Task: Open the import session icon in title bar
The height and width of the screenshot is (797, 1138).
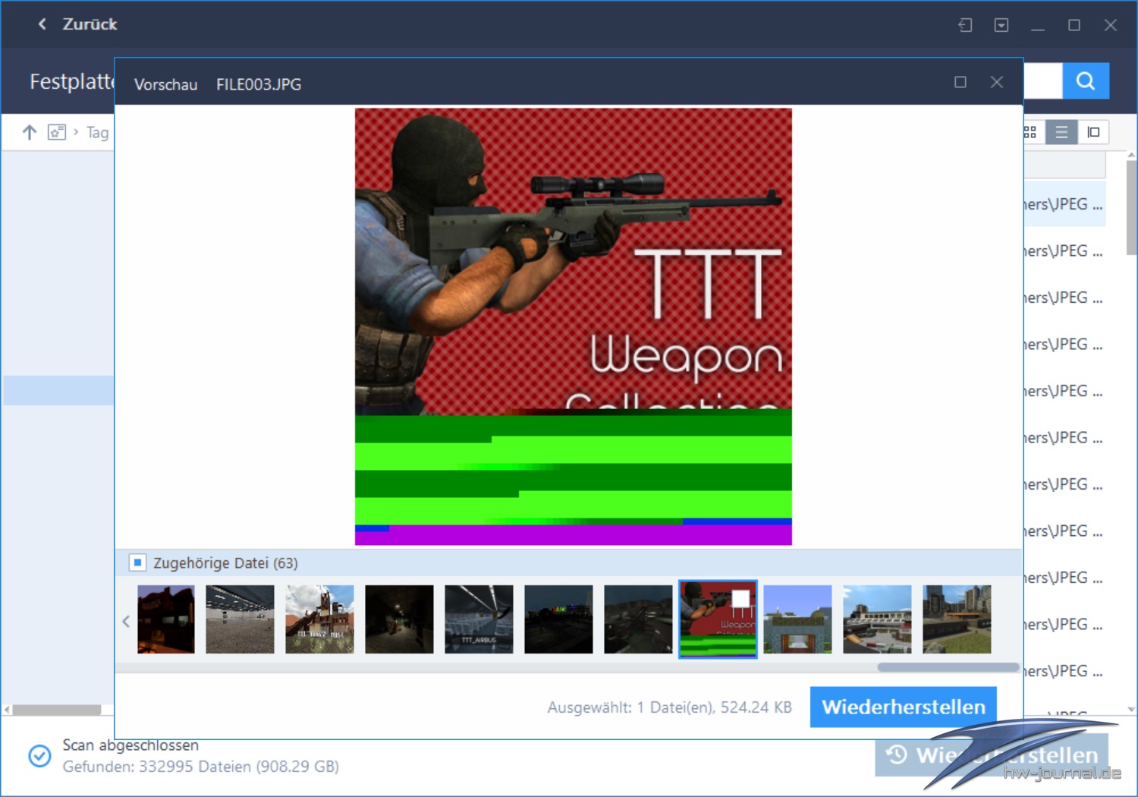Action: point(965,25)
